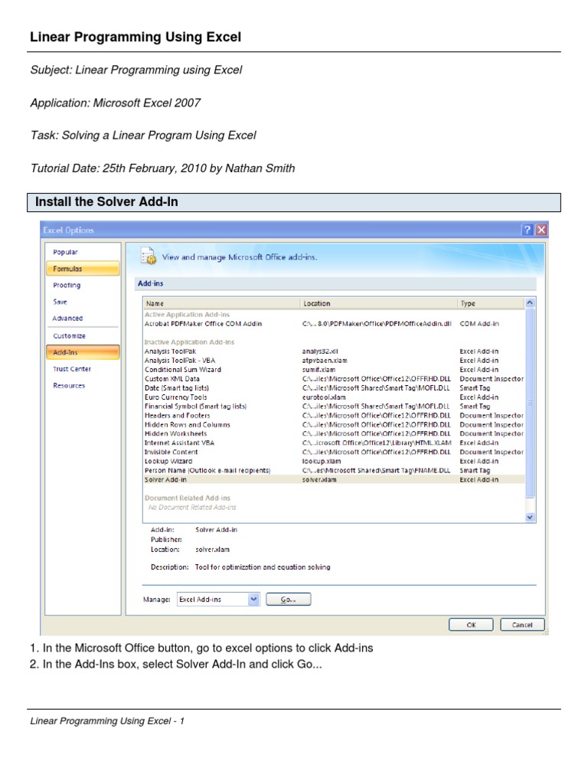Viewport: 588px width, 784px height.
Task: Click the solver.xlam location cell
Action: pos(319,479)
